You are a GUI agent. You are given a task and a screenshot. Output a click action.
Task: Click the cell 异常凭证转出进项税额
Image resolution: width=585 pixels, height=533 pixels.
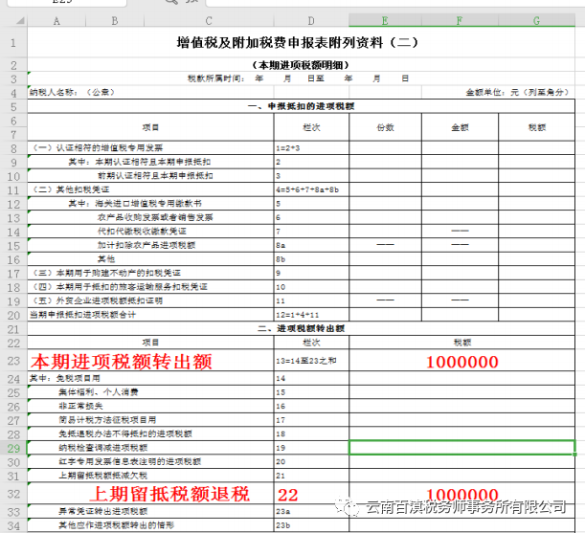point(150,511)
